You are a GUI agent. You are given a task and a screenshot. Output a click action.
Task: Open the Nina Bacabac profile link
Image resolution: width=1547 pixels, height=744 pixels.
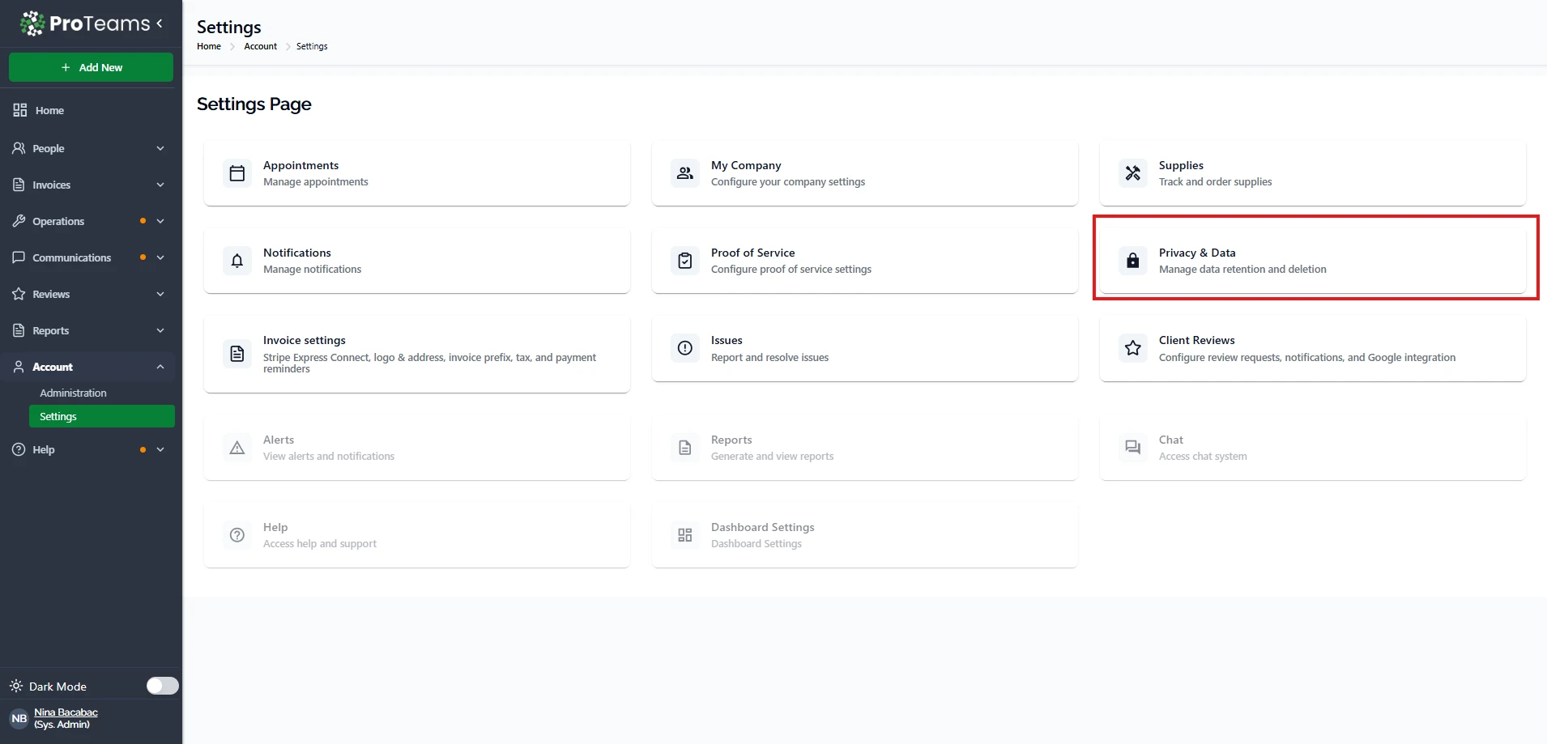[x=66, y=712]
